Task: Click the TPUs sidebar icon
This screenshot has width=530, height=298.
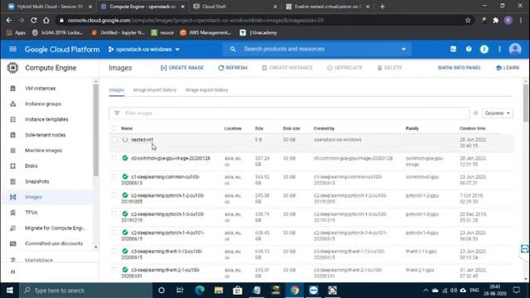Action: (x=13, y=213)
